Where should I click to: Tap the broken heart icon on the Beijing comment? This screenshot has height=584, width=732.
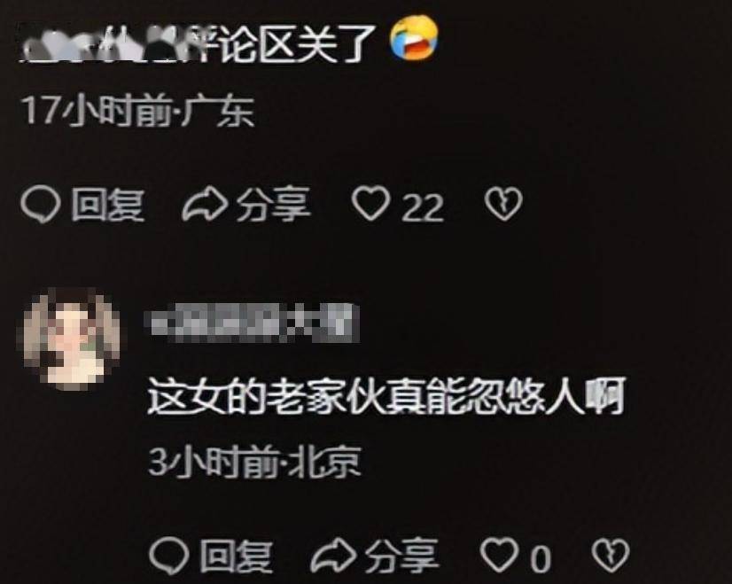(611, 555)
